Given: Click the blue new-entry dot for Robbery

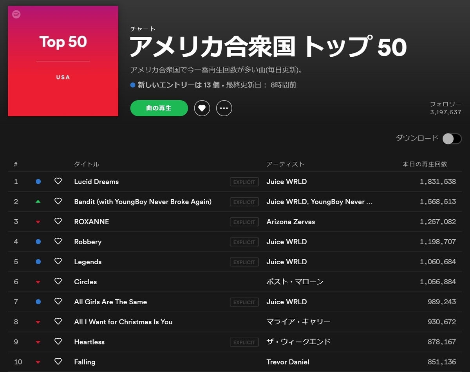Looking at the screenshot, I should (x=38, y=242).
